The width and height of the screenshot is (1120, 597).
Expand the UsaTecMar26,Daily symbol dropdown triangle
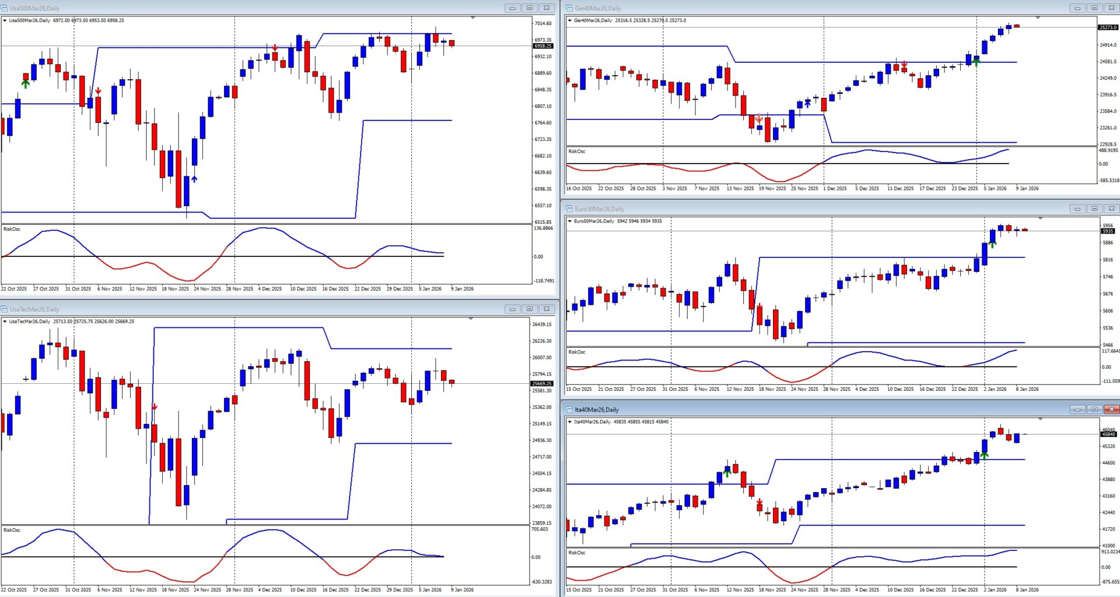pyautogui.click(x=5, y=322)
